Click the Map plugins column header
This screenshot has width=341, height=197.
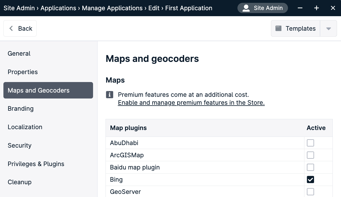[x=128, y=128]
